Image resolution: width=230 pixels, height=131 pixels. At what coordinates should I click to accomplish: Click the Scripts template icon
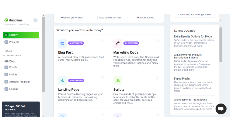click(117, 80)
